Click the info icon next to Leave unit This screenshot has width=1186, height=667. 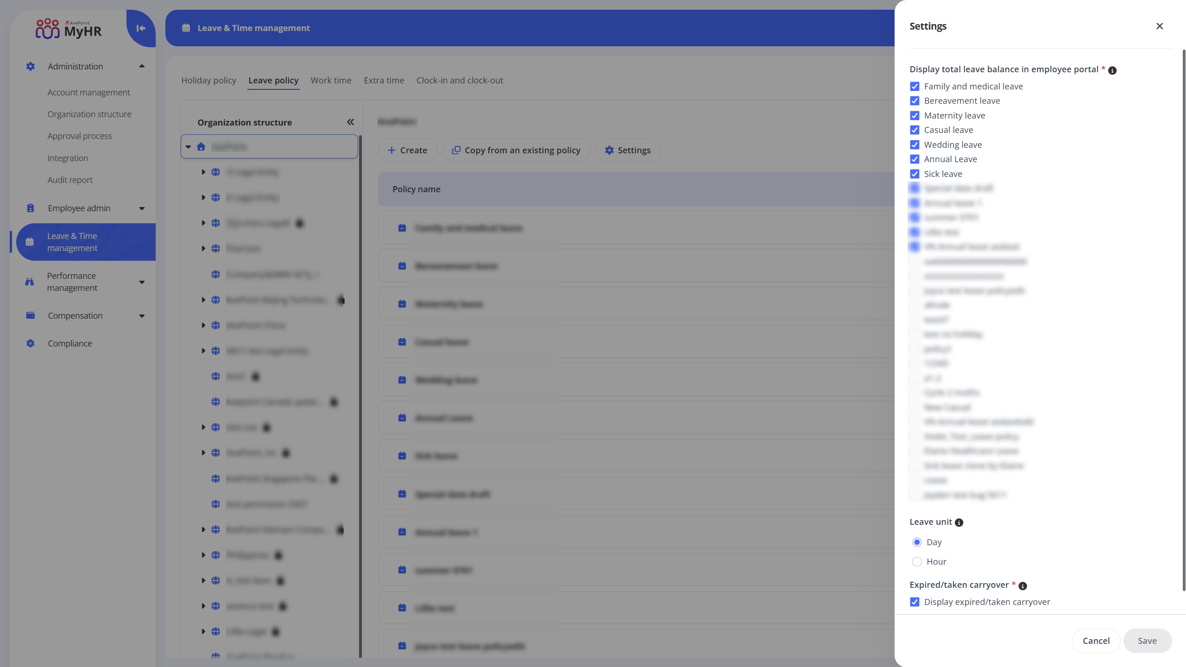[959, 522]
